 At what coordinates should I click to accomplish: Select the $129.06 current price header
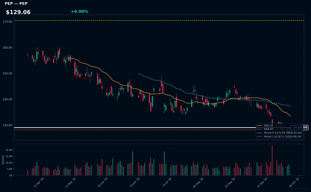[18, 12]
